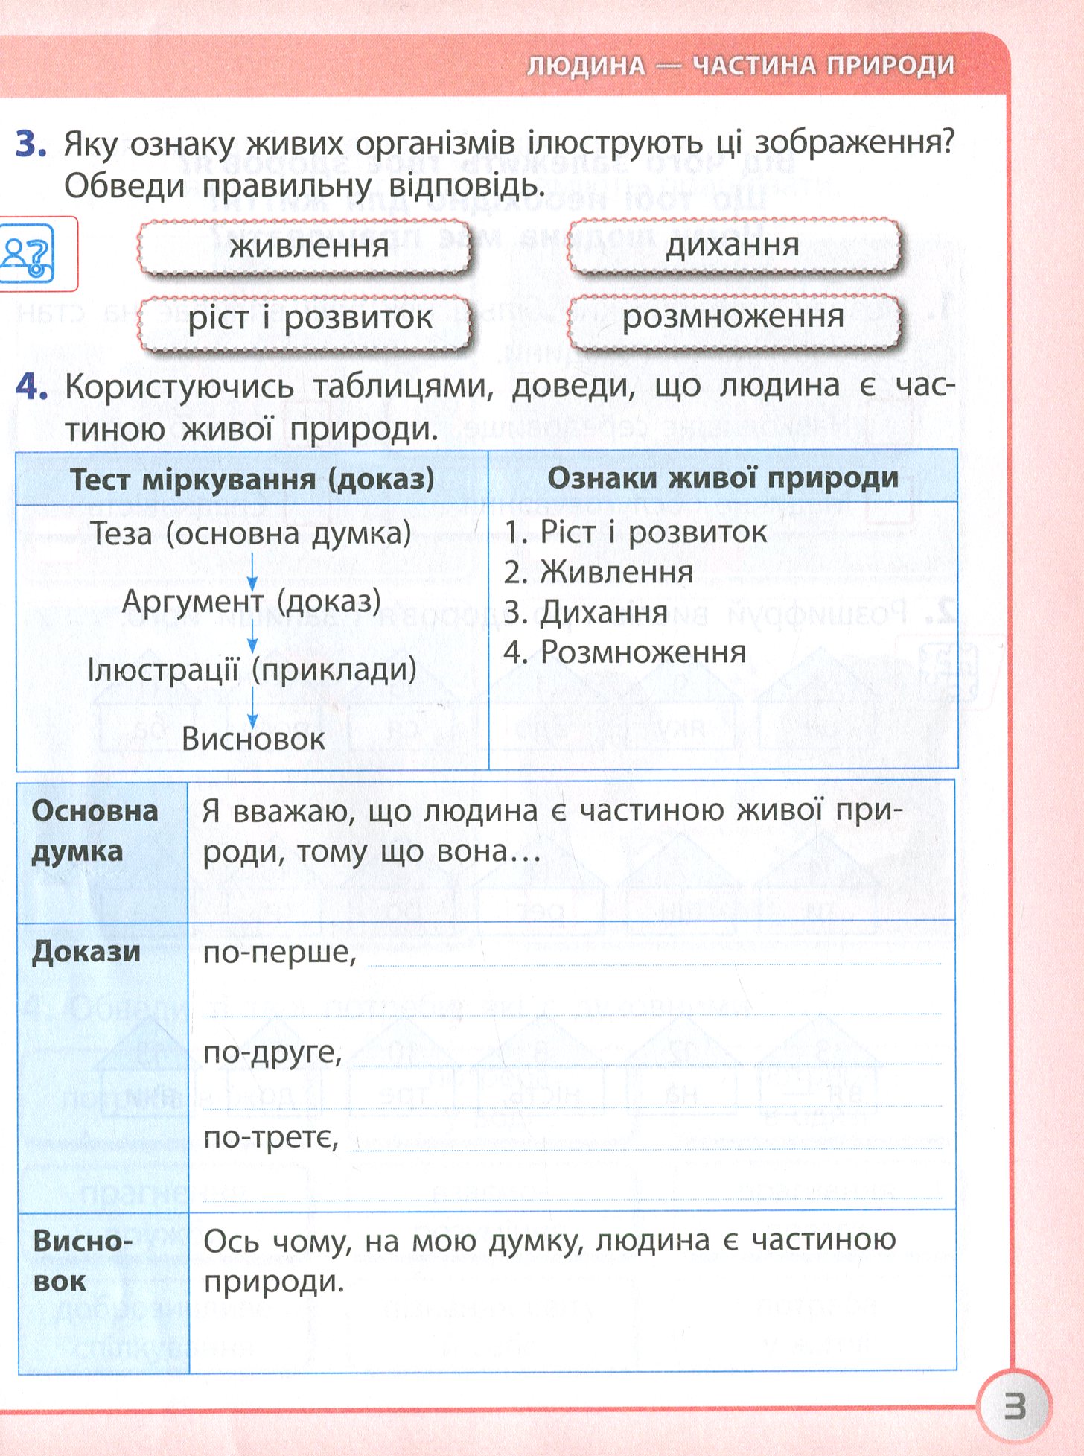Click the text 'Ілюстрації (приклади)'
Viewport: 1084px width, 1456px height.
coord(252,669)
